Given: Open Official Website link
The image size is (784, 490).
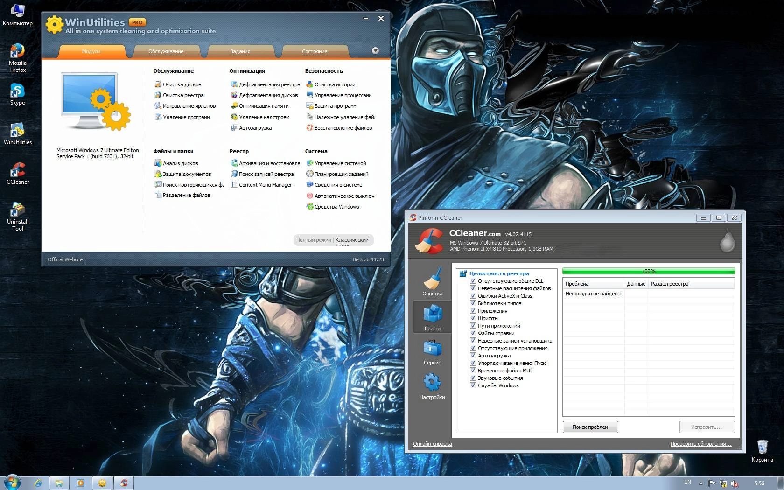Looking at the screenshot, I should coord(65,259).
